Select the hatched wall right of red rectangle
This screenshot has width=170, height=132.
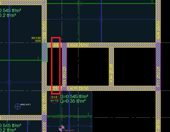click(x=64, y=67)
